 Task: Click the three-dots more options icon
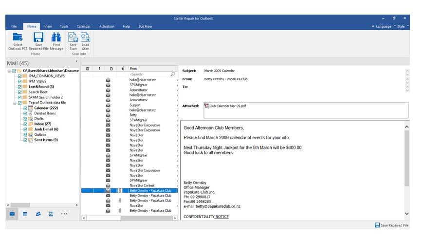click(x=64, y=214)
